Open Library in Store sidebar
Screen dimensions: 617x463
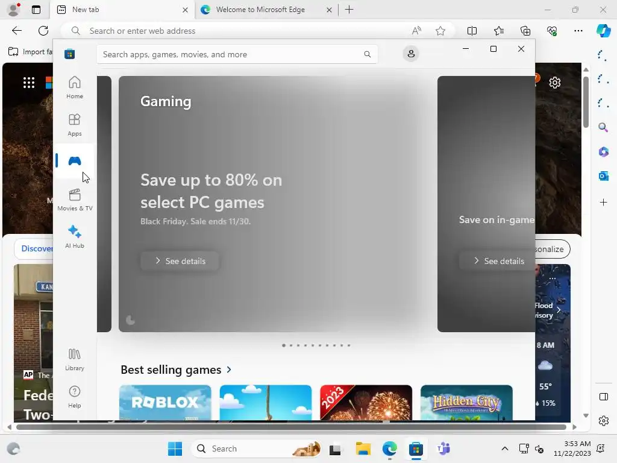click(x=74, y=359)
